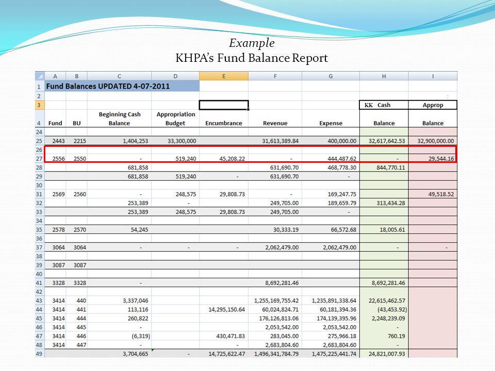The image size is (495, 371).
Task: Click the value 54,245
Action: pyautogui.click(x=139, y=230)
